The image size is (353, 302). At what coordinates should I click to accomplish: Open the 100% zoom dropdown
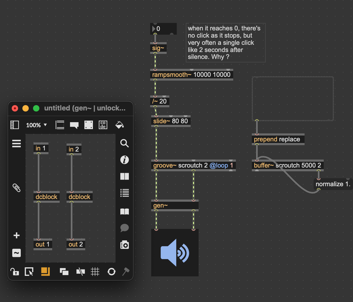point(36,125)
